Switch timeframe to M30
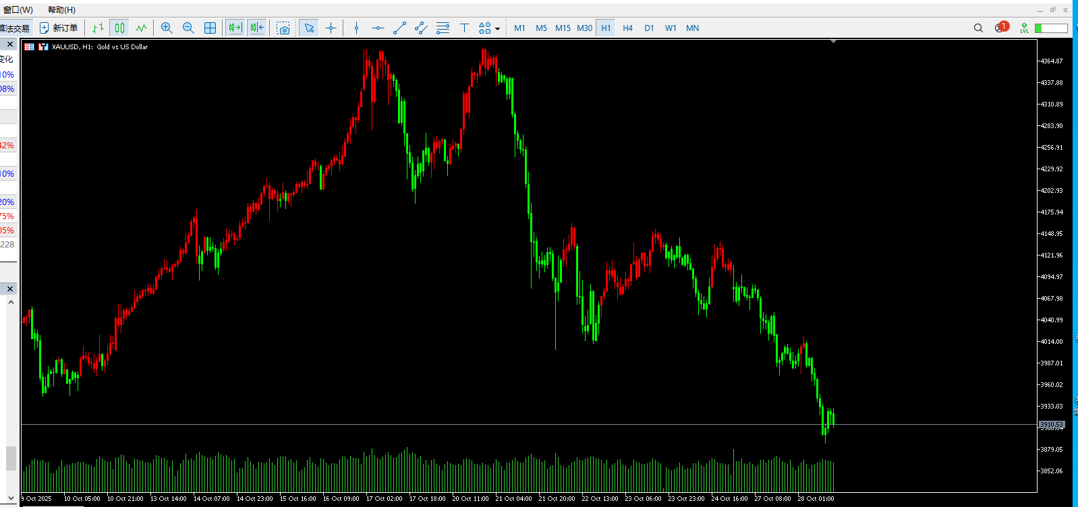The height and width of the screenshot is (507, 1078). (x=584, y=28)
